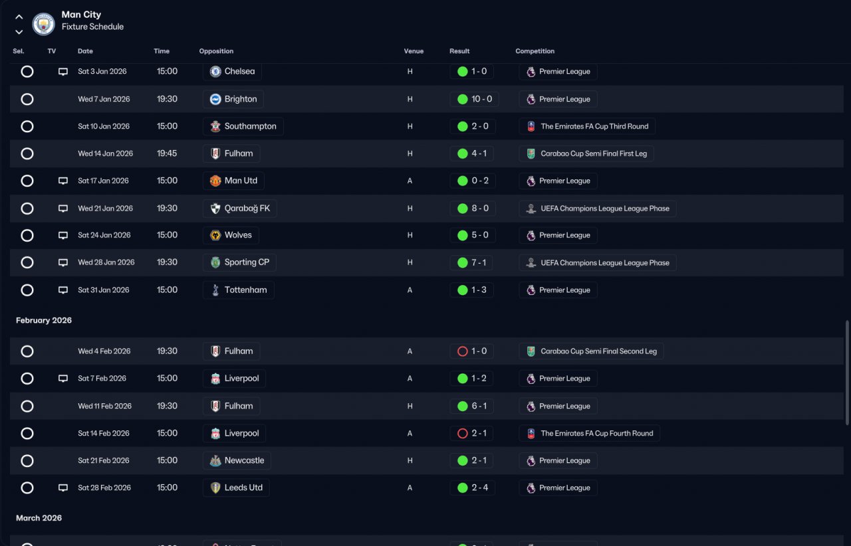851x546 pixels.
Task: Select the radio button for Newcastle fixture
Action: coord(27,460)
